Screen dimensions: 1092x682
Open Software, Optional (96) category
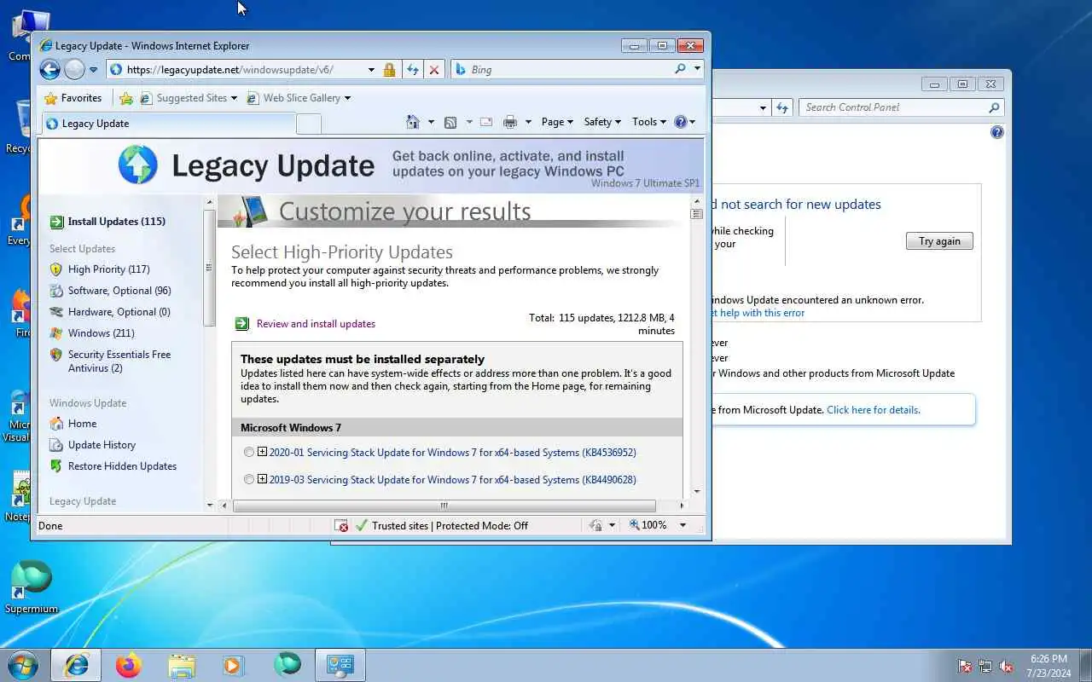tap(119, 291)
